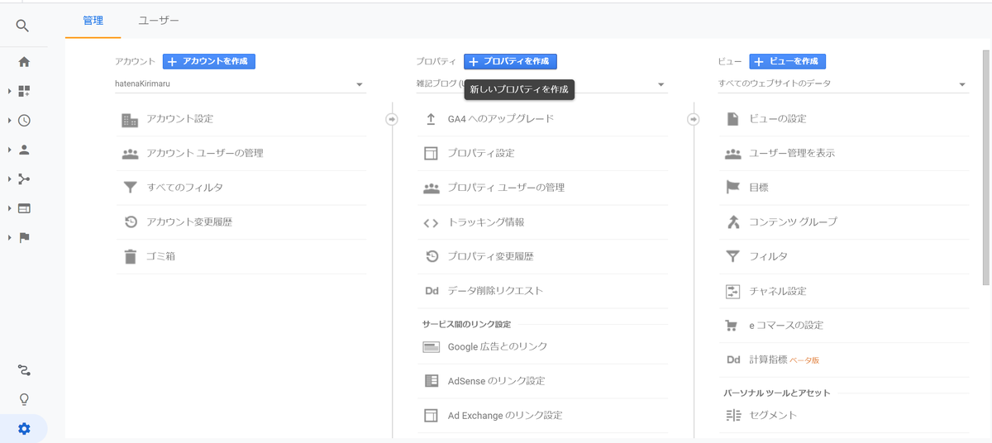Open the hatenaKirimaru account dropdown
The image size is (992, 443).
coord(241,83)
